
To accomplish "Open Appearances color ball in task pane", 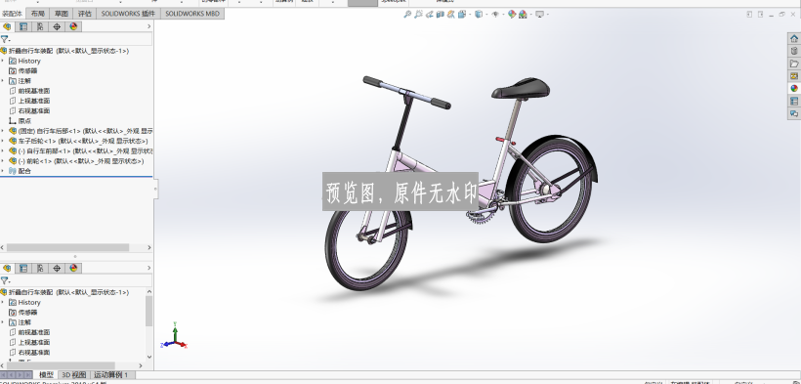I will (794, 89).
